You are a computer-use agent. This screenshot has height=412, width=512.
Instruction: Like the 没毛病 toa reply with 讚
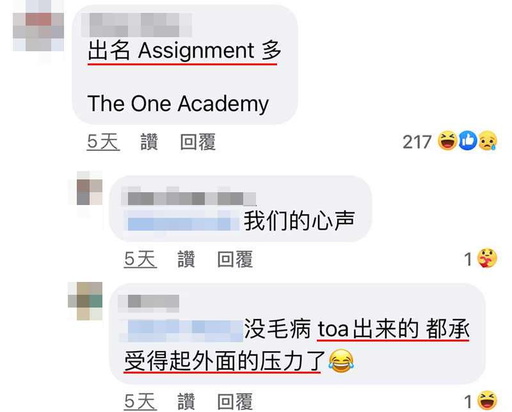(186, 401)
